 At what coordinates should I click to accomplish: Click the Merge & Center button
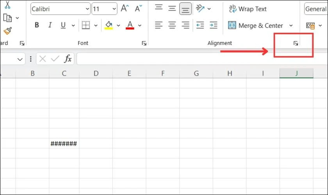pos(255,25)
